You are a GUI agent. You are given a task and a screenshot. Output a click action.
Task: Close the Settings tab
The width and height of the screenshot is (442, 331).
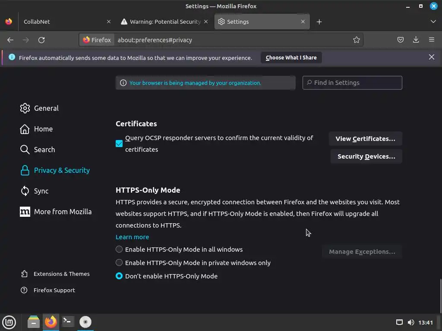[303, 22]
